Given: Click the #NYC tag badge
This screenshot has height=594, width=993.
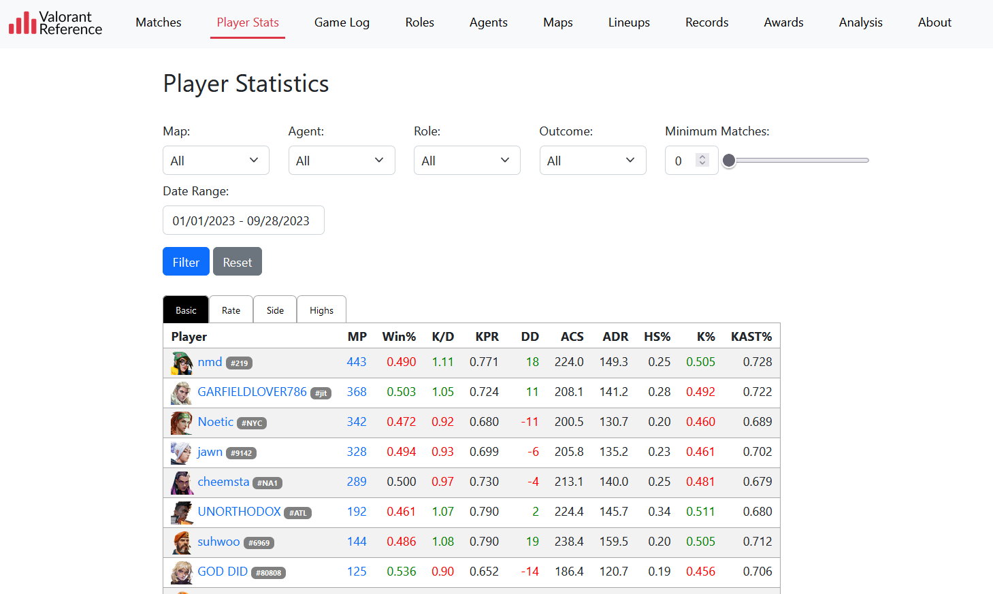Looking at the screenshot, I should [x=252, y=423].
